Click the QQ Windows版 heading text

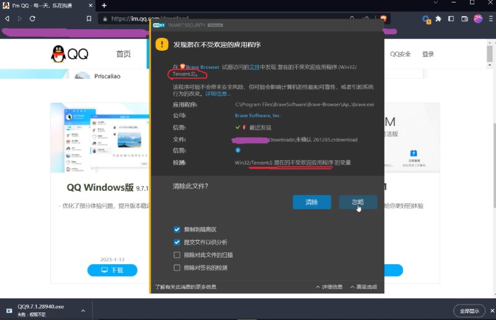[100, 187]
